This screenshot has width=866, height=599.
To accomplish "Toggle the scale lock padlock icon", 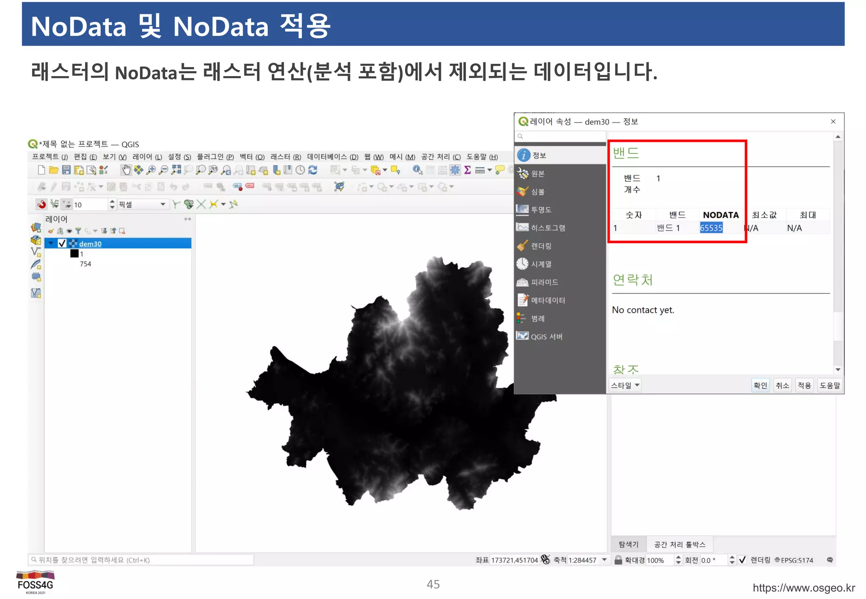I will [x=618, y=560].
